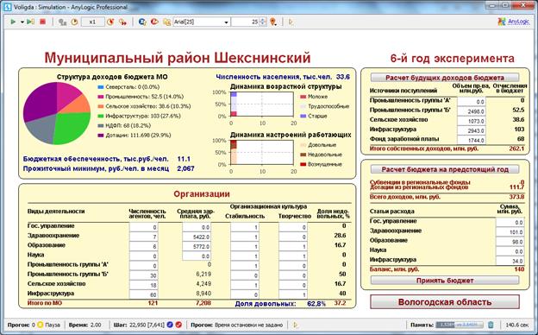Click the speed up clock icon

click(110, 22)
